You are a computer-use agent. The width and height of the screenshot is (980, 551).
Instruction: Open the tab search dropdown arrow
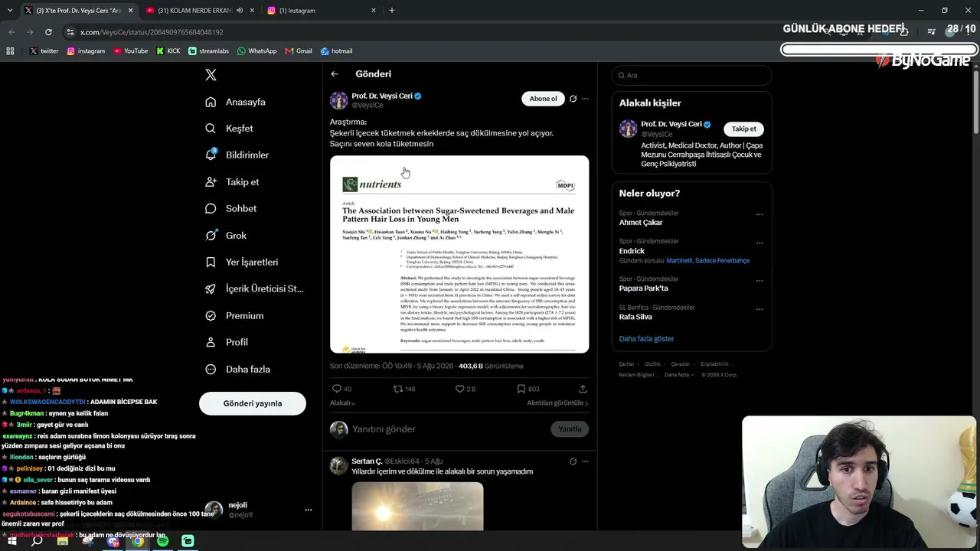(10, 11)
